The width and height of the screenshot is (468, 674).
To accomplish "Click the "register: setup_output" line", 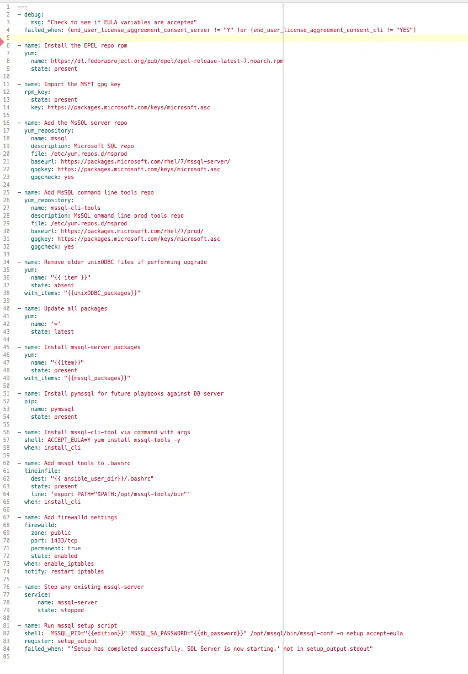I will pyautogui.click(x=61, y=641).
